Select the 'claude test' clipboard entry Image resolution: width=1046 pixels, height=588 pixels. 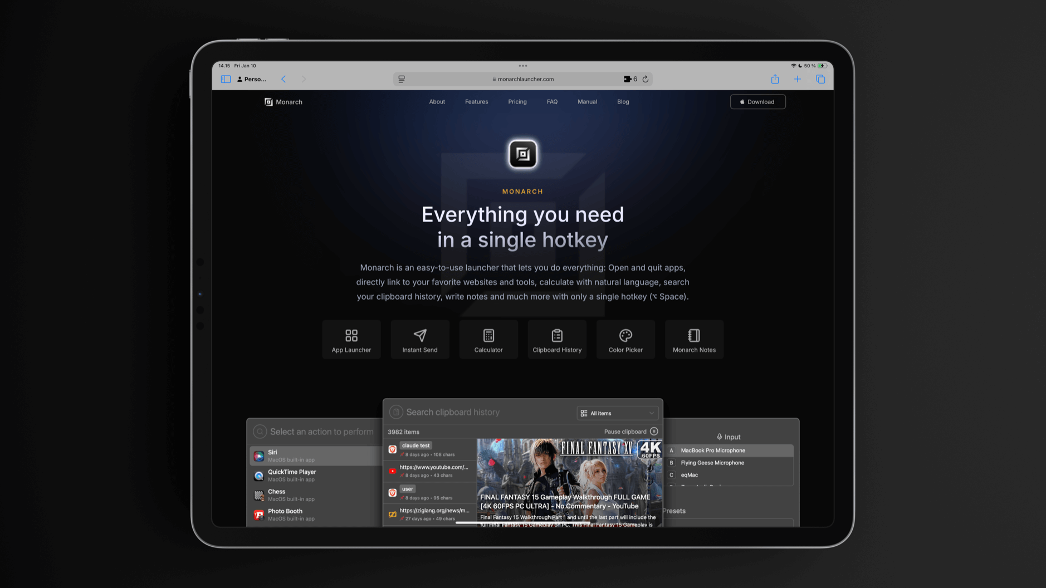(x=429, y=449)
